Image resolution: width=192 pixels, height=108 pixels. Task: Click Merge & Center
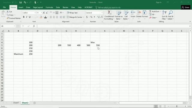[75, 17]
